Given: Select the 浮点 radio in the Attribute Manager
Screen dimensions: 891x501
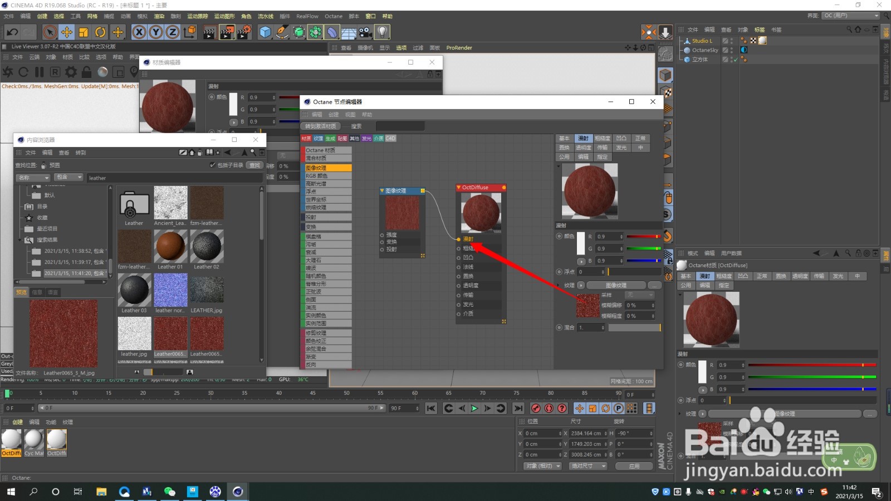Looking at the screenshot, I should 681,400.
